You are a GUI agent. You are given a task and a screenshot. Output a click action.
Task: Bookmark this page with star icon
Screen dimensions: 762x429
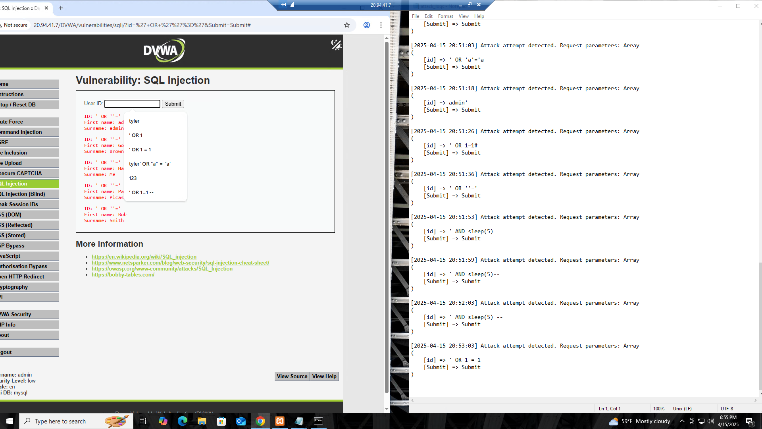(347, 25)
